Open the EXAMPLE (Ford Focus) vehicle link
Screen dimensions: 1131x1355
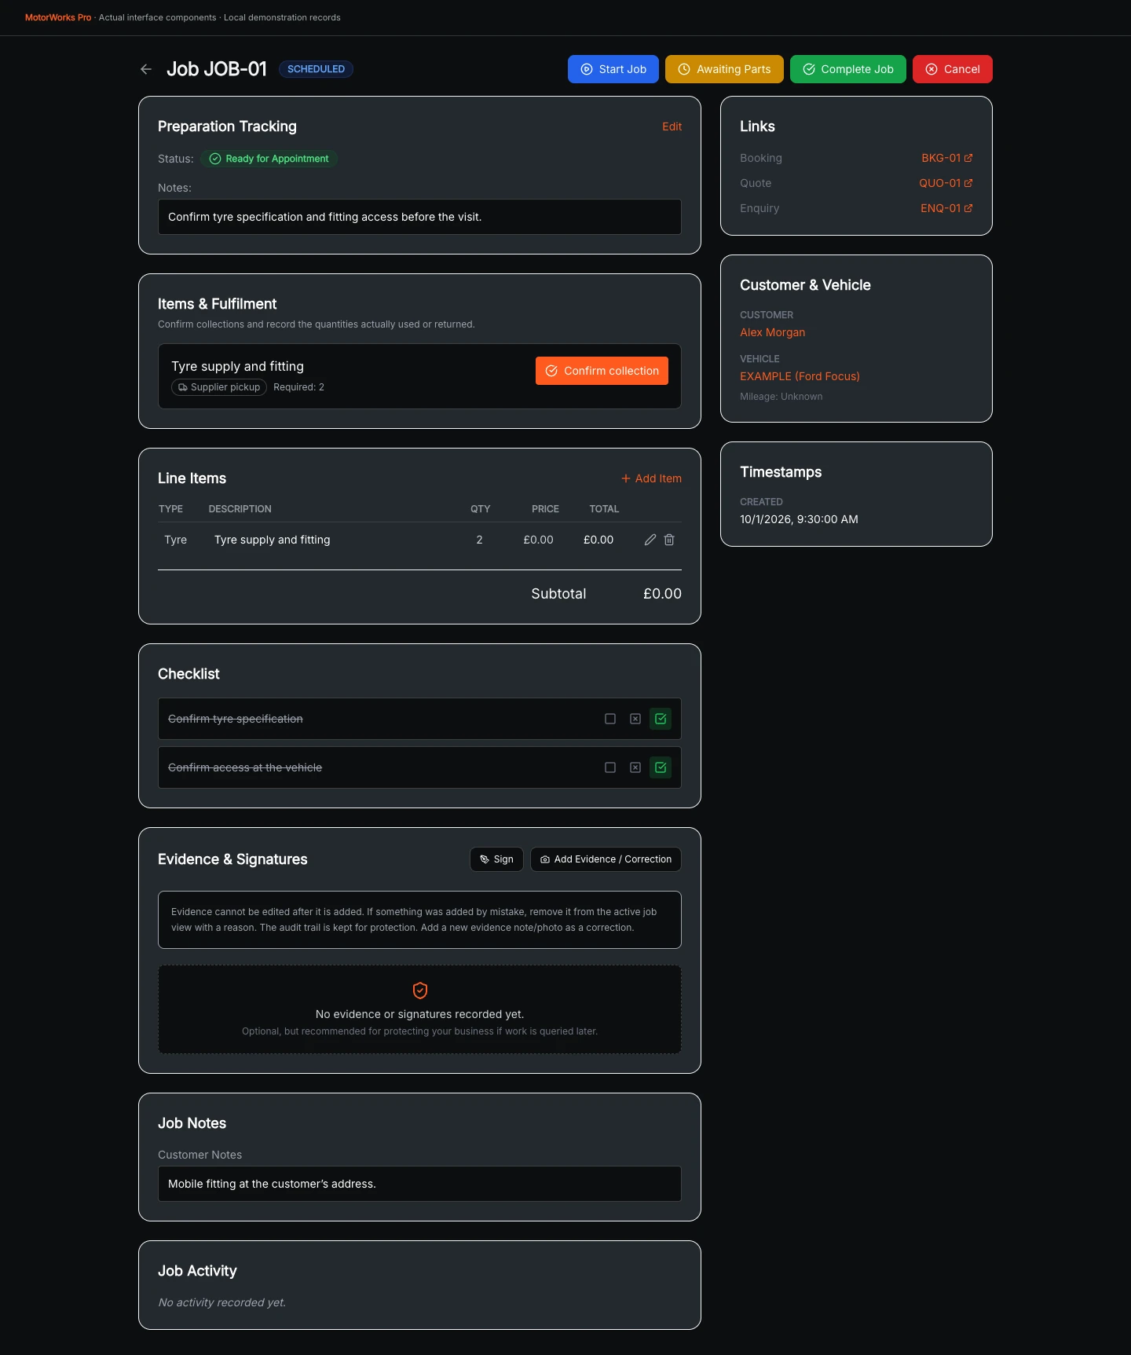pyautogui.click(x=800, y=376)
